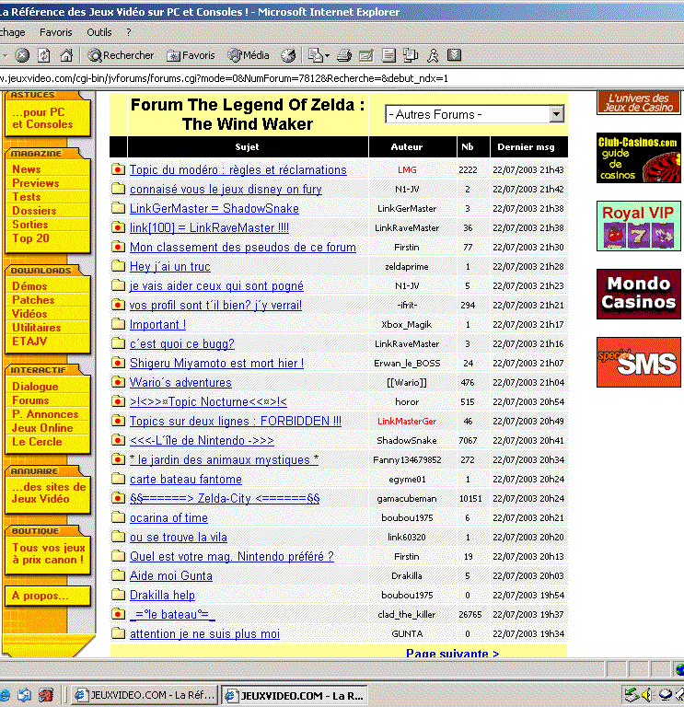Click 'A propos...' sidebar button
Viewport: 684px width, 707px height.
coord(47,596)
